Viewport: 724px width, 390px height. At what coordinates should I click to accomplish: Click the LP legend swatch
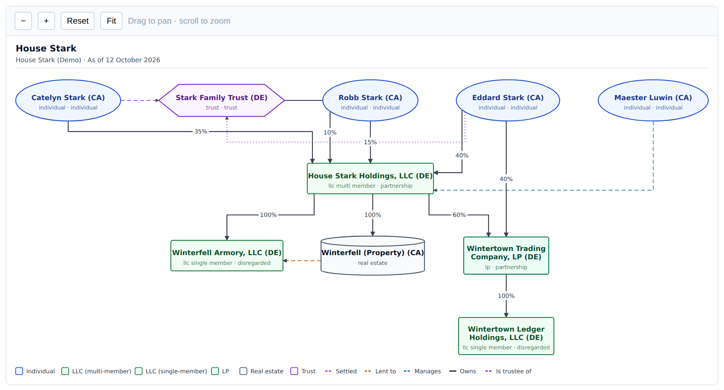(x=215, y=371)
